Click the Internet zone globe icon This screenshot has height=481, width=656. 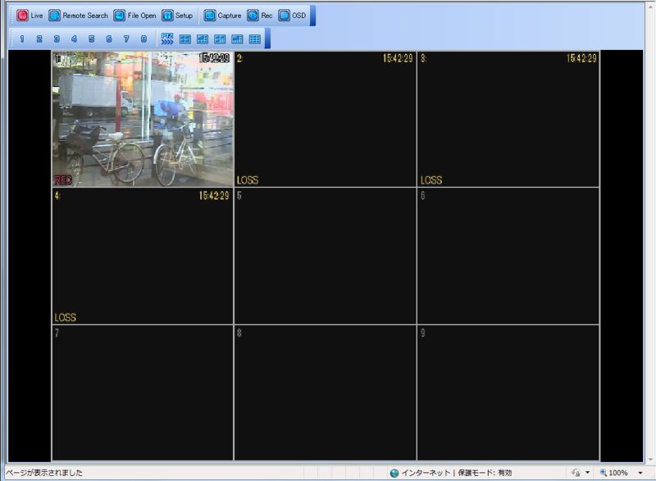click(394, 473)
